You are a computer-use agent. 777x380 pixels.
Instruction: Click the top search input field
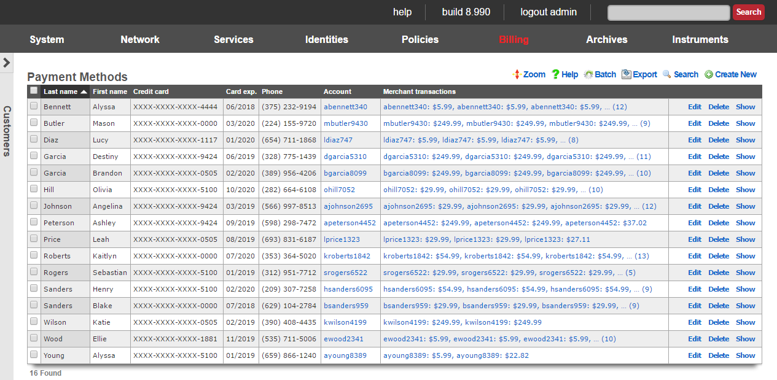(668, 12)
